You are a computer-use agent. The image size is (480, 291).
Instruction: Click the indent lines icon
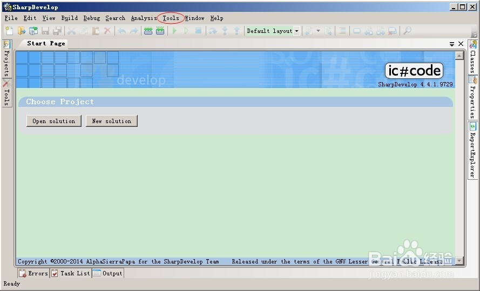342,31
